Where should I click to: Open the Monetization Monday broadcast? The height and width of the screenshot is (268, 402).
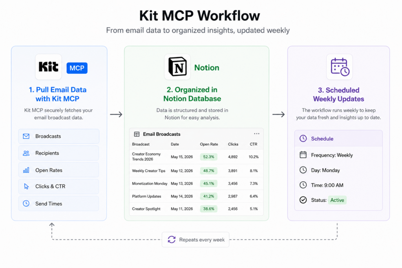tap(150, 184)
